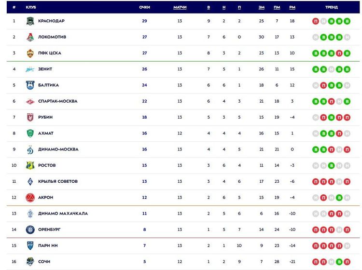The image size is (362, 270).
Task: Click the Lokomotiv club logo
Action: 30,37
